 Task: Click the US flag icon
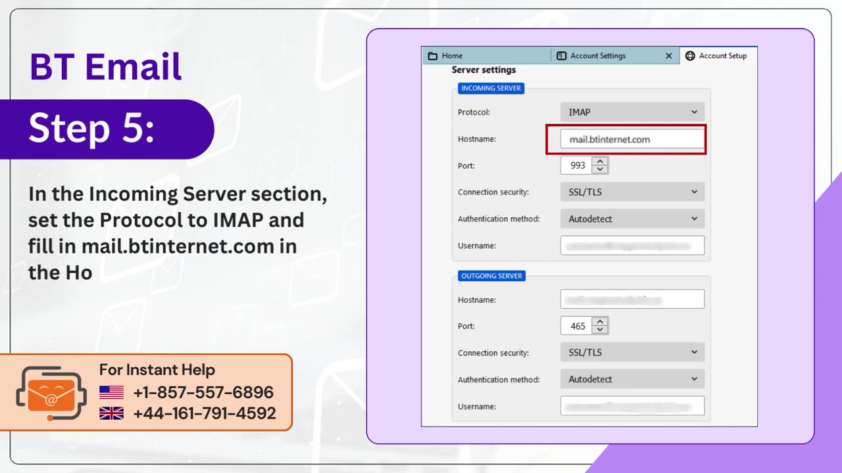click(x=112, y=393)
